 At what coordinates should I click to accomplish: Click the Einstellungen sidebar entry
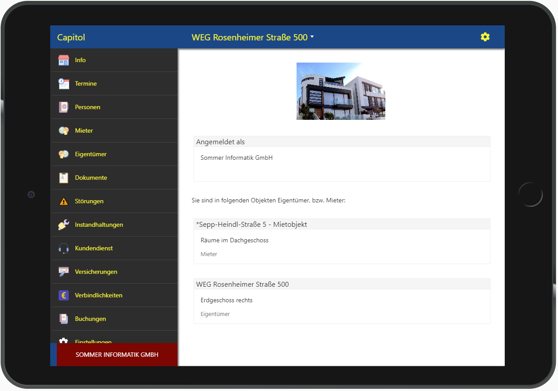pyautogui.click(x=93, y=340)
